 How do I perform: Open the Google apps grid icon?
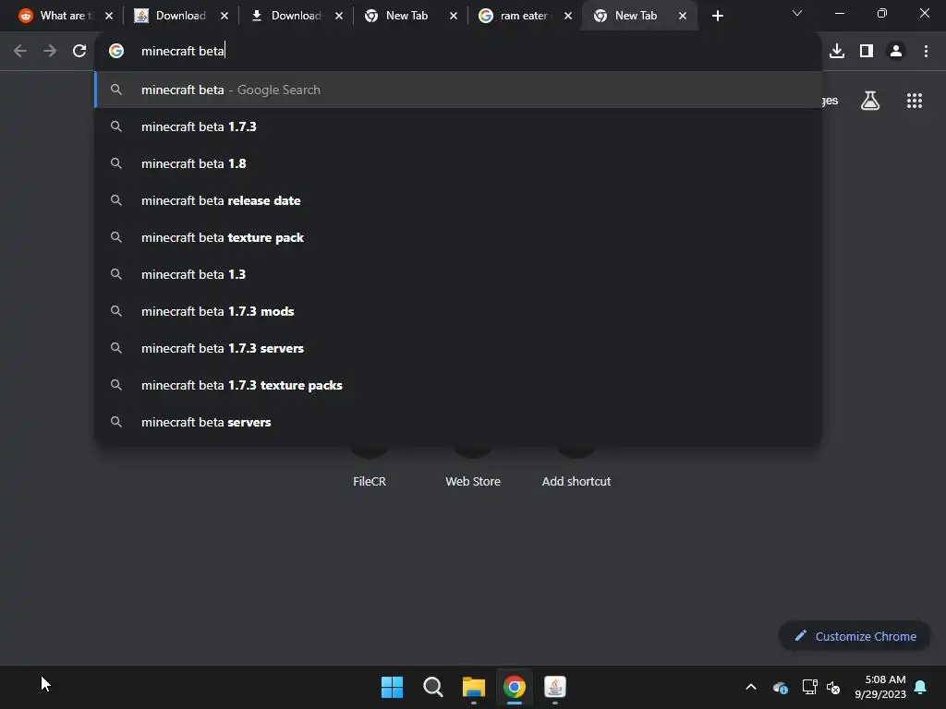914,100
